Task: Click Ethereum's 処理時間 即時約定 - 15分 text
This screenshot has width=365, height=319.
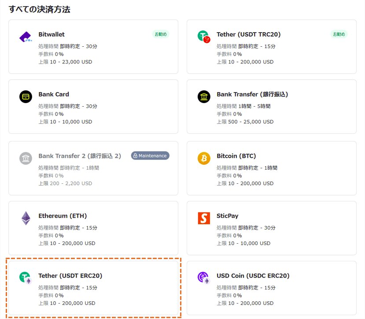Action: pos(68,228)
